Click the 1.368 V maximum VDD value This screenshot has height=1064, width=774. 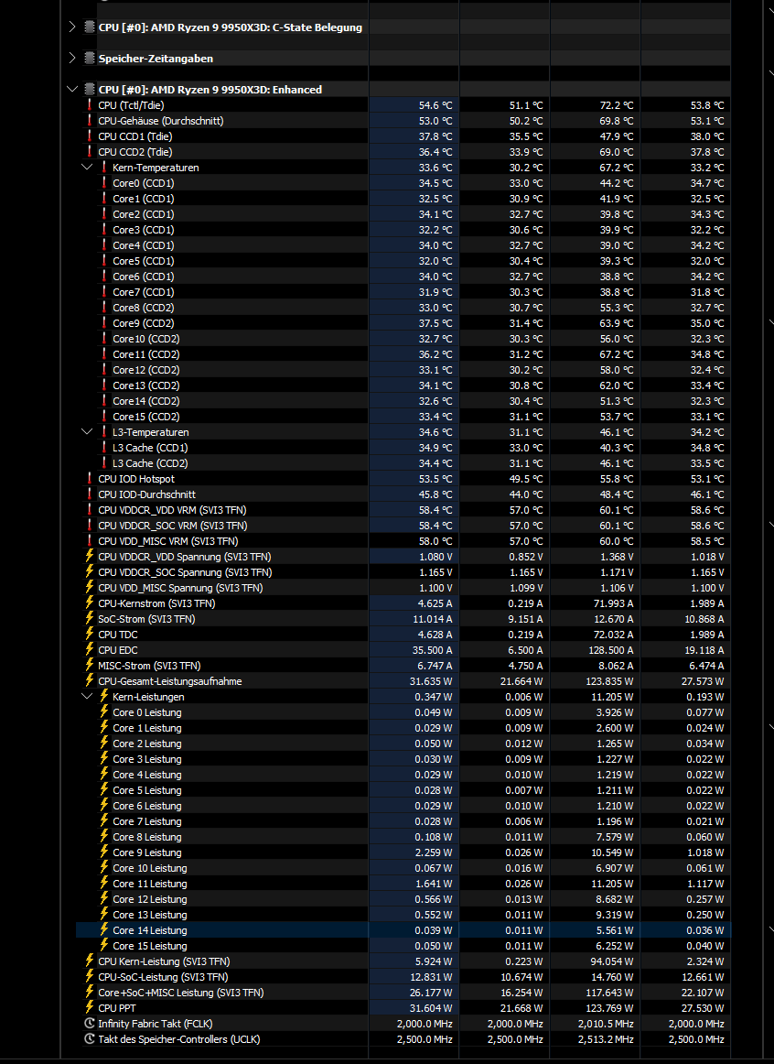[x=617, y=557]
